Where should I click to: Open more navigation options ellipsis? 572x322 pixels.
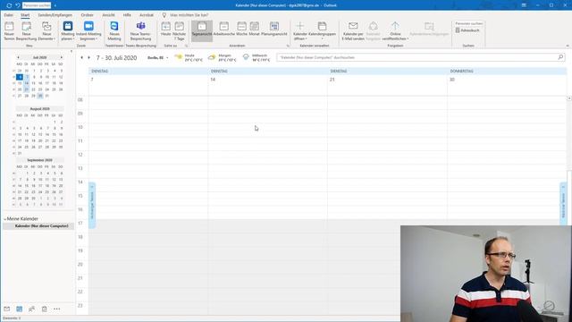pos(57,309)
